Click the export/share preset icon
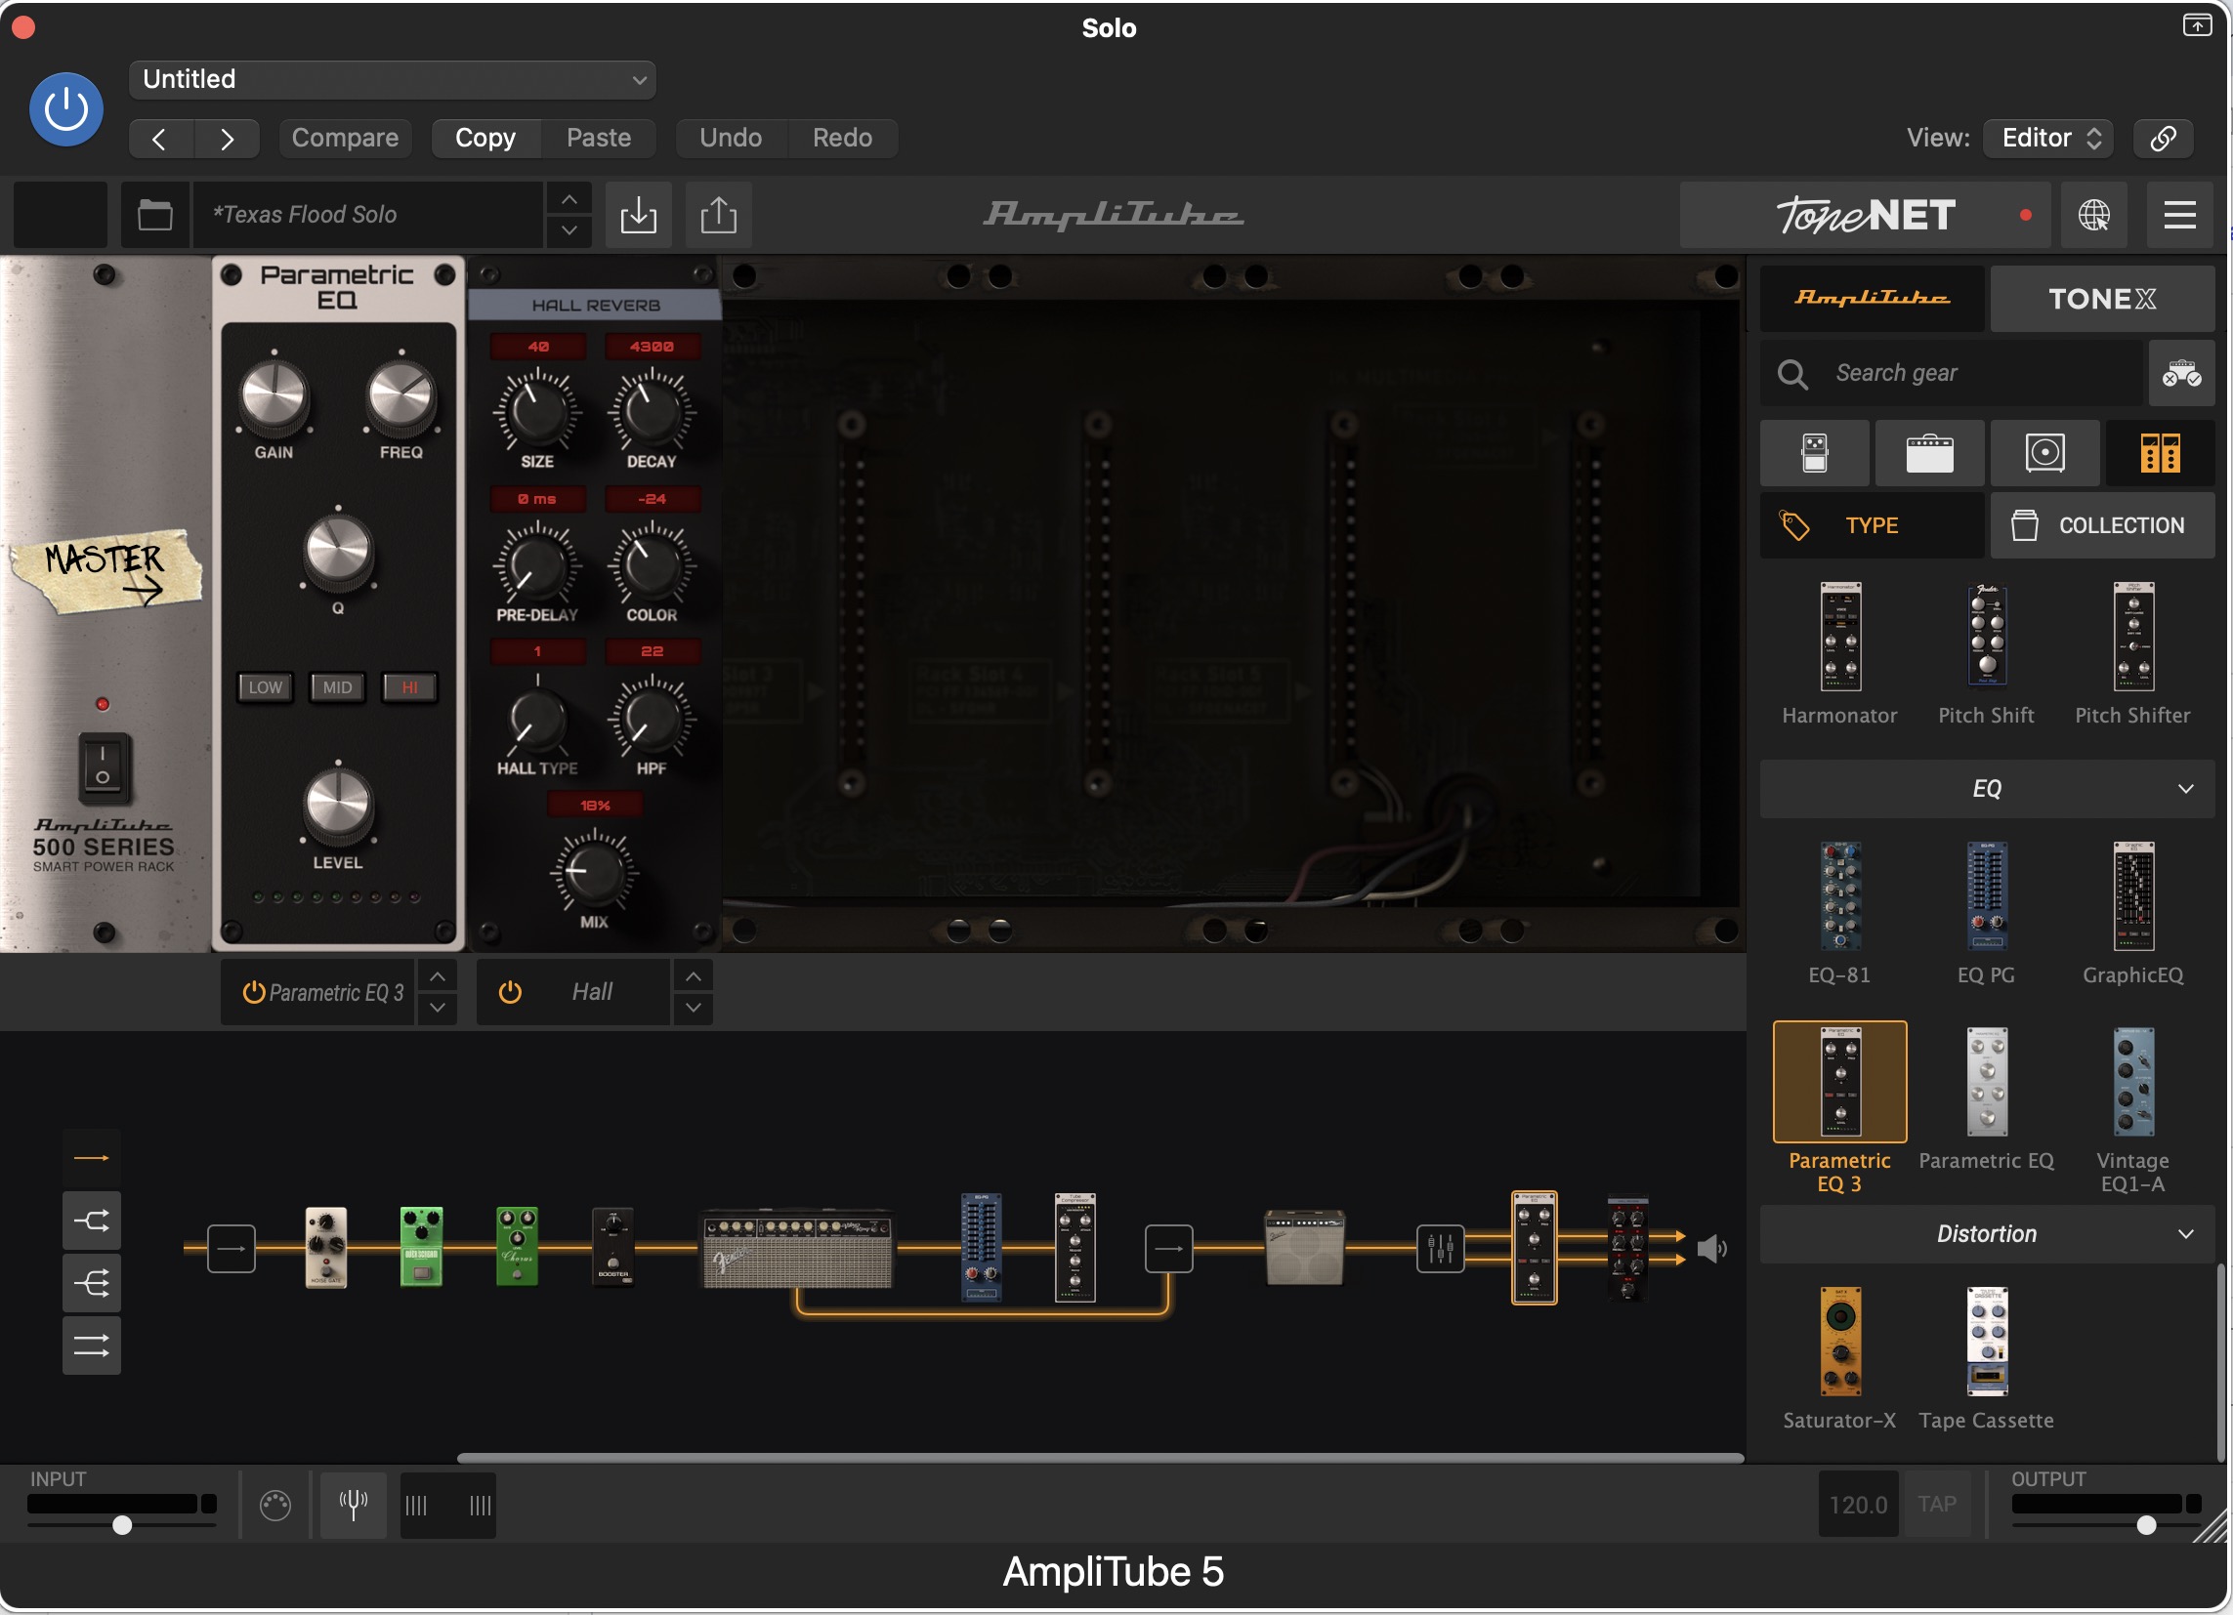2233x1615 pixels. click(x=719, y=215)
